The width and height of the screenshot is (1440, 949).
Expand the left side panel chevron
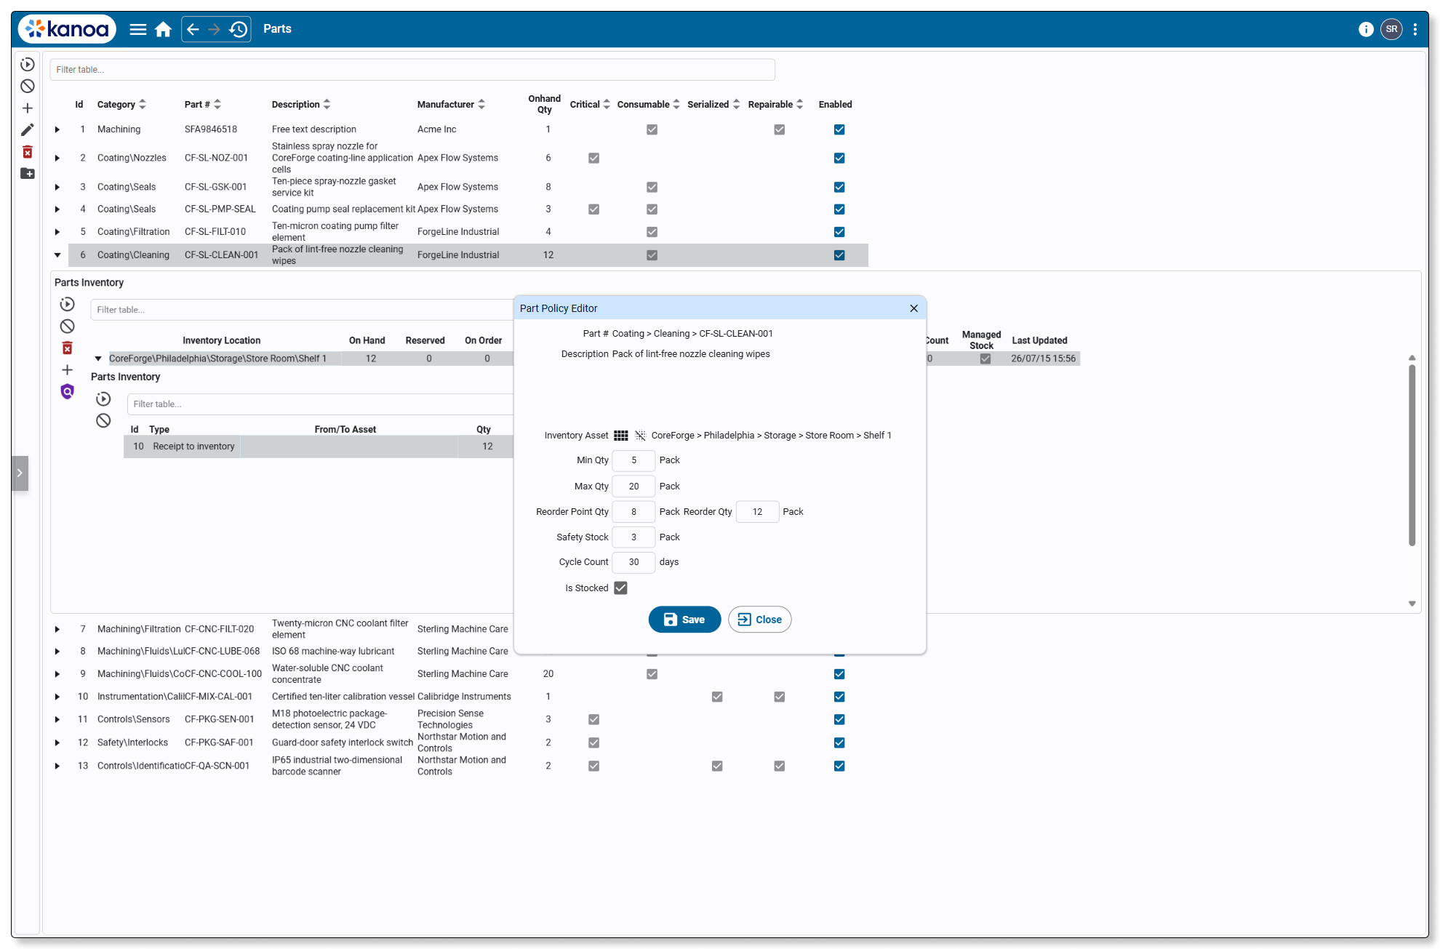[20, 473]
